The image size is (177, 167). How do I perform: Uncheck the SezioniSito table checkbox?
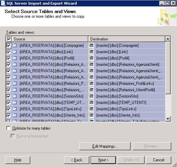8,96
